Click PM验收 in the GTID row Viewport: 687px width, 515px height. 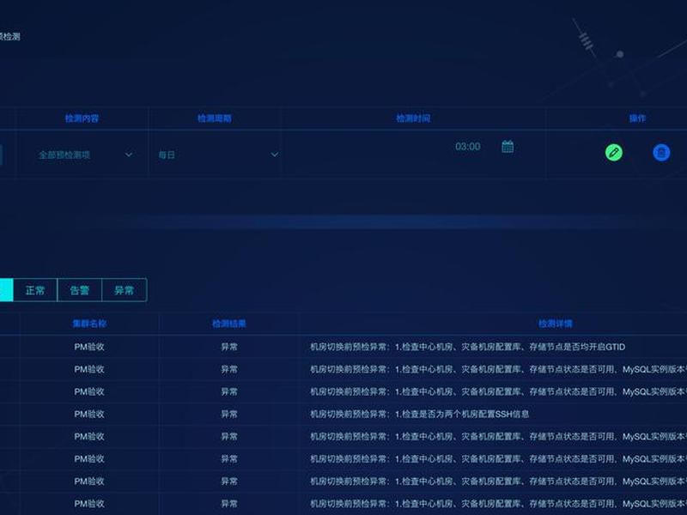(x=89, y=347)
